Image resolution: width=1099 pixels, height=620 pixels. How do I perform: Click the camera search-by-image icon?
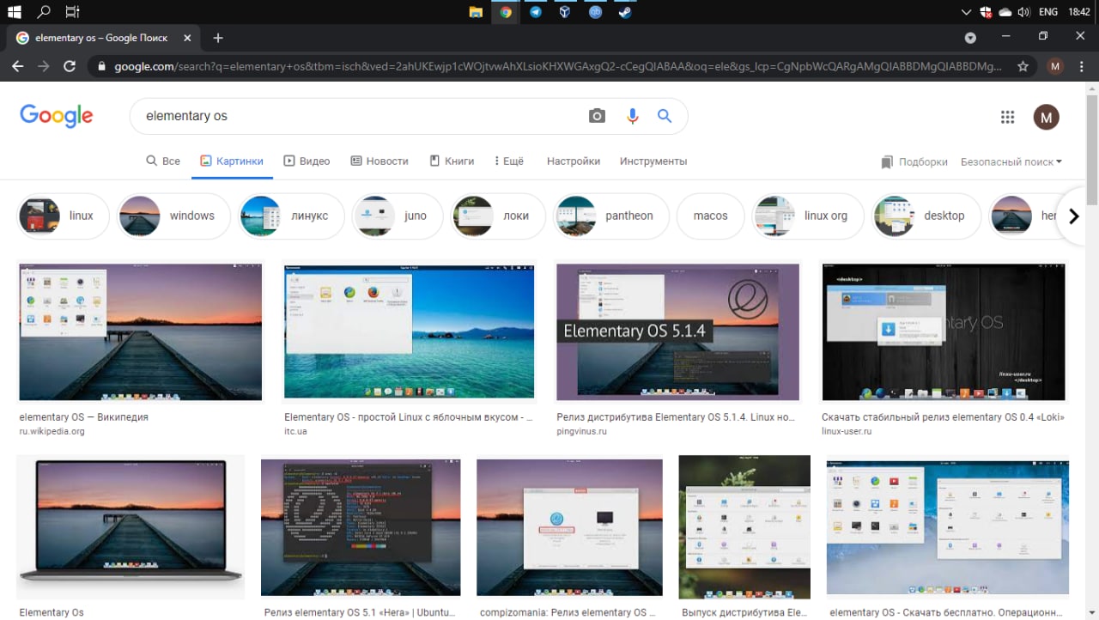(x=597, y=116)
